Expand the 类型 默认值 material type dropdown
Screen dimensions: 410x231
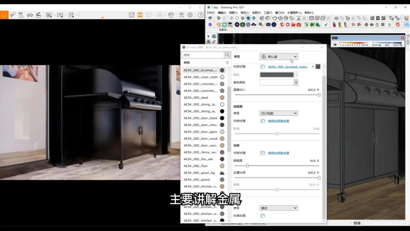point(279,56)
